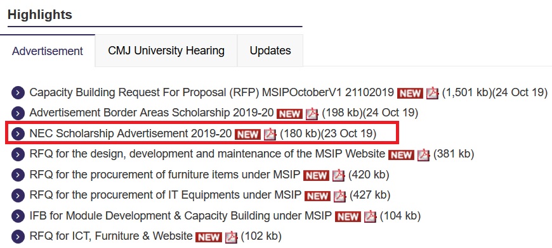The width and height of the screenshot is (552, 248).
Task: Click arrow bullet beside NEC Scholarship Advertisement
Action: pos(18,134)
